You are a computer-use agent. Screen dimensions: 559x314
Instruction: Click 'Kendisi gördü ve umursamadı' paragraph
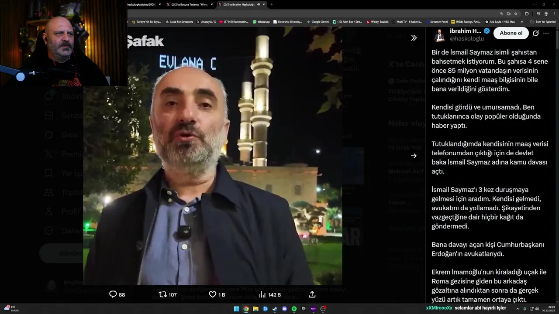[486, 116]
